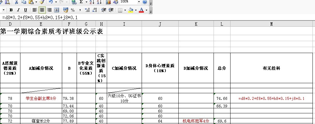Screen dimensions: 315x124
Task: Increase cell indent
Action: coord(111,10)
